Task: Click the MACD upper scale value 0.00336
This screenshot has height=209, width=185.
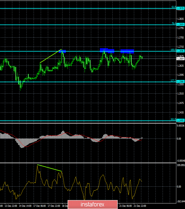Action: [x=181, y=126]
